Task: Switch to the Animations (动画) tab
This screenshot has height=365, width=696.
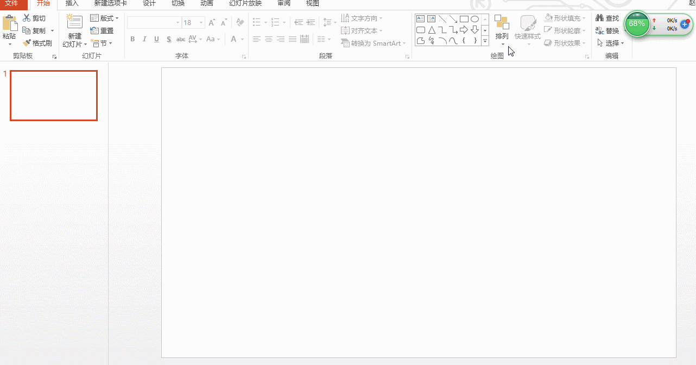Action: (x=207, y=3)
